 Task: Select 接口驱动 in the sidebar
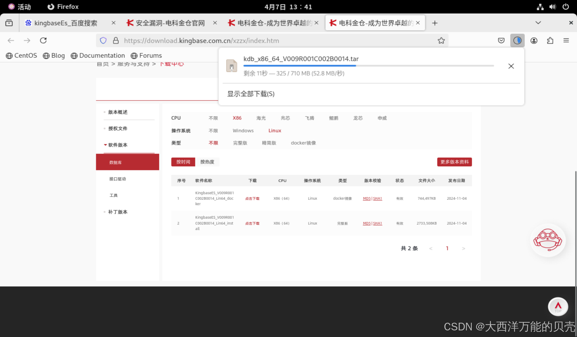pyautogui.click(x=118, y=179)
